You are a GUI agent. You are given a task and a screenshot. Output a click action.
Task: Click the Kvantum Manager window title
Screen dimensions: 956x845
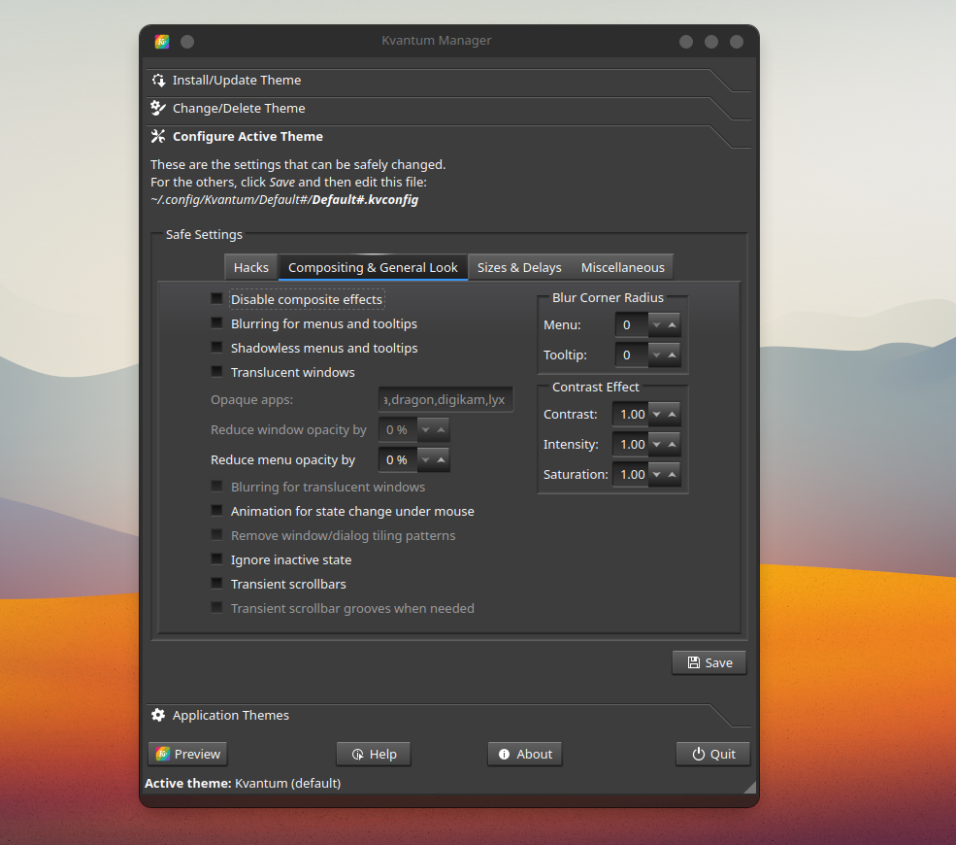[x=437, y=40]
